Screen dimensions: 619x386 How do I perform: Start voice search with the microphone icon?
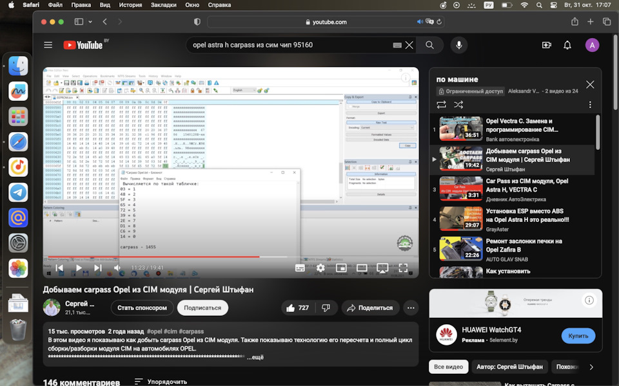tap(458, 45)
